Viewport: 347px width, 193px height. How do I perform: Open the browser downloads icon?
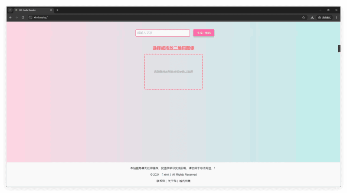312,17
